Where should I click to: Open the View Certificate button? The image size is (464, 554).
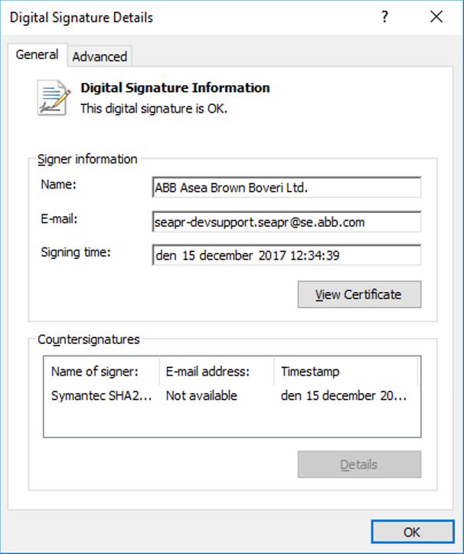[x=359, y=294]
